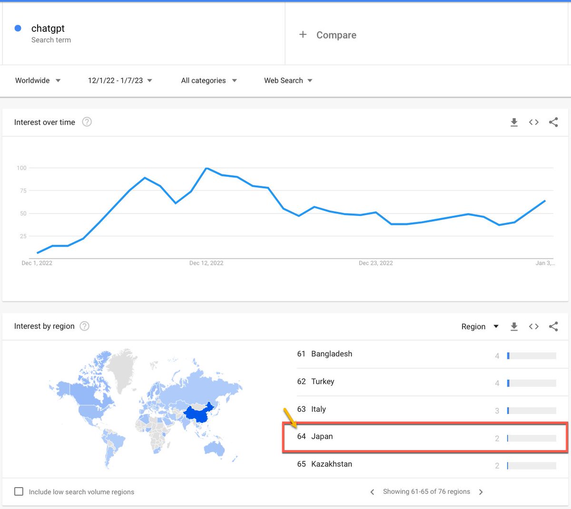
Task: Click the Dec 23, 2022 axis label
Action: [x=376, y=263]
